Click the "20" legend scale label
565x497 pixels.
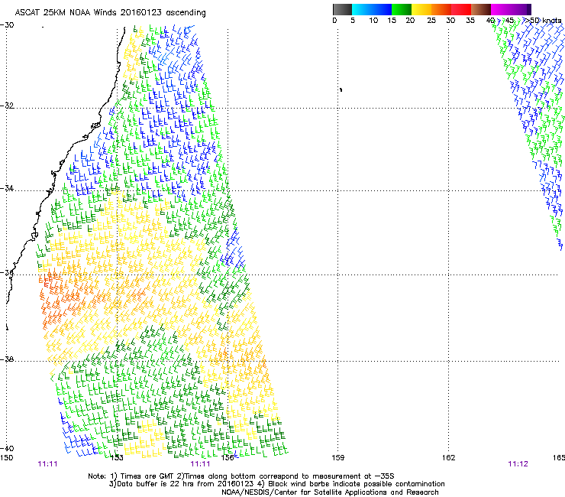(410, 21)
